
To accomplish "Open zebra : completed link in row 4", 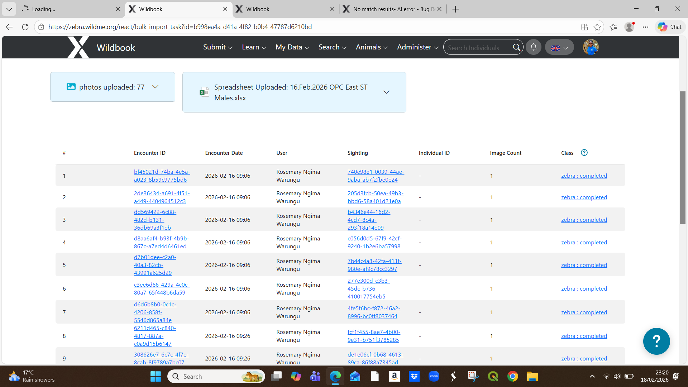I will pyautogui.click(x=584, y=243).
